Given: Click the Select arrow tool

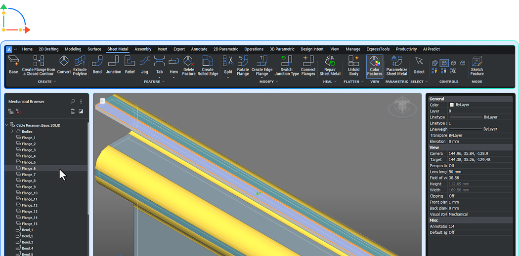Looking at the screenshot, I should click(x=419, y=65).
